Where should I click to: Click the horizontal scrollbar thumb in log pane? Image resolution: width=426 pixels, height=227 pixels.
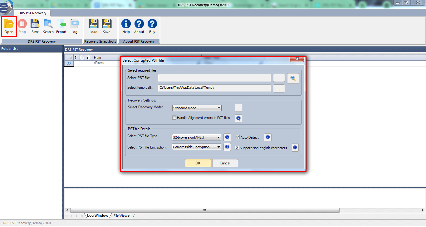(205, 210)
